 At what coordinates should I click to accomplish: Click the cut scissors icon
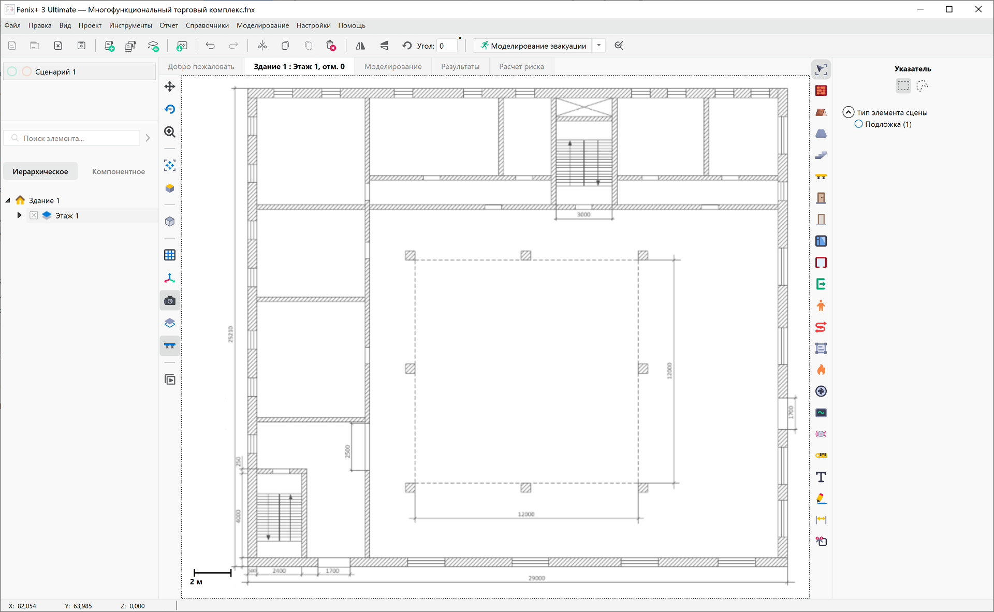click(x=262, y=46)
